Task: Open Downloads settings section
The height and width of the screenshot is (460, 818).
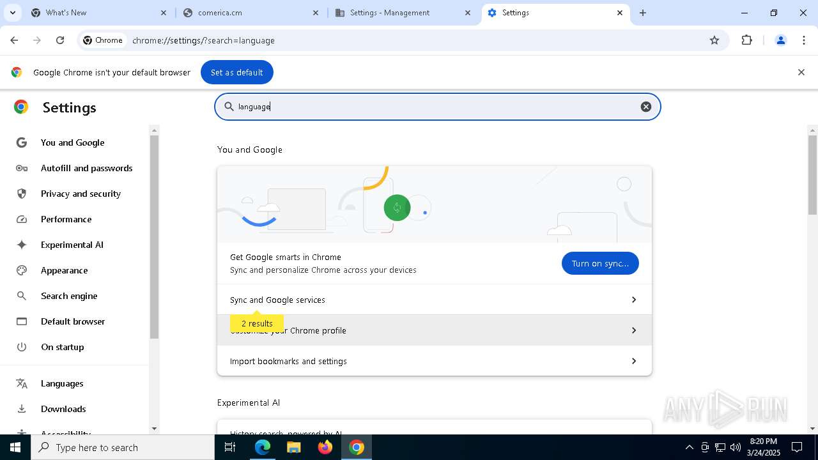Action: [63, 409]
